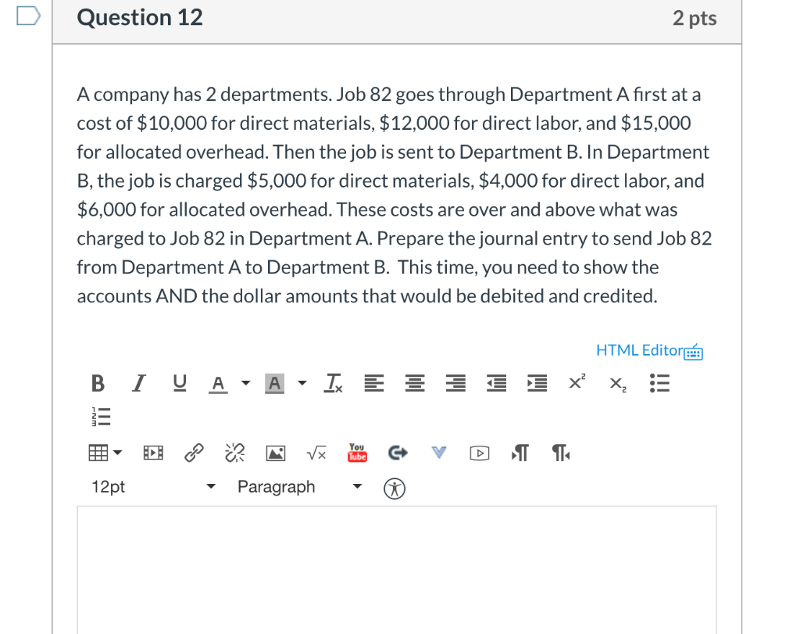
Task: Open the insert table menu
Action: click(x=105, y=453)
